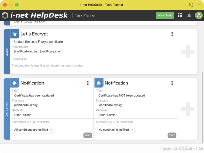The height and width of the screenshot is (153, 204).
Task: Open 'No condition is fulfilled' dropdown
Action: pyautogui.click(x=116, y=130)
